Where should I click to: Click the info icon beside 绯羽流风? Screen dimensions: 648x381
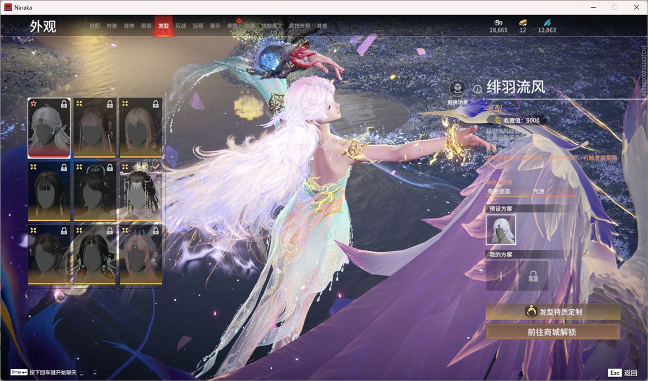coord(477,89)
